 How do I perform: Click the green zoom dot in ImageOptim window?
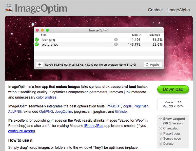pyautogui.click(x=47, y=30)
